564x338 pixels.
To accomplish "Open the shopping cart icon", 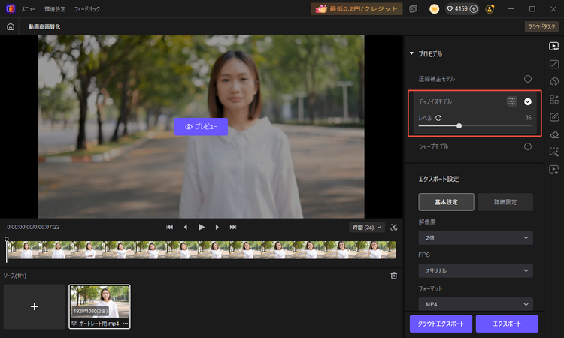I will [434, 9].
